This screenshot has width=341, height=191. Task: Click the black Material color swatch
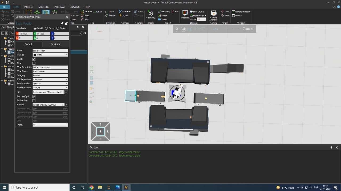pos(35,55)
